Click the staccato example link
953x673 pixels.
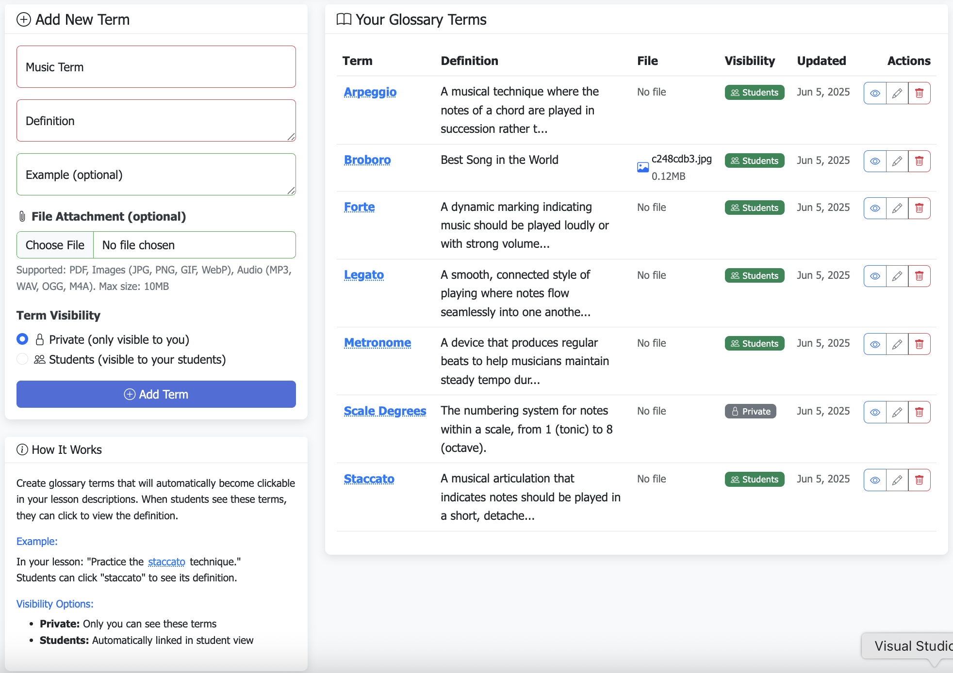[166, 561]
